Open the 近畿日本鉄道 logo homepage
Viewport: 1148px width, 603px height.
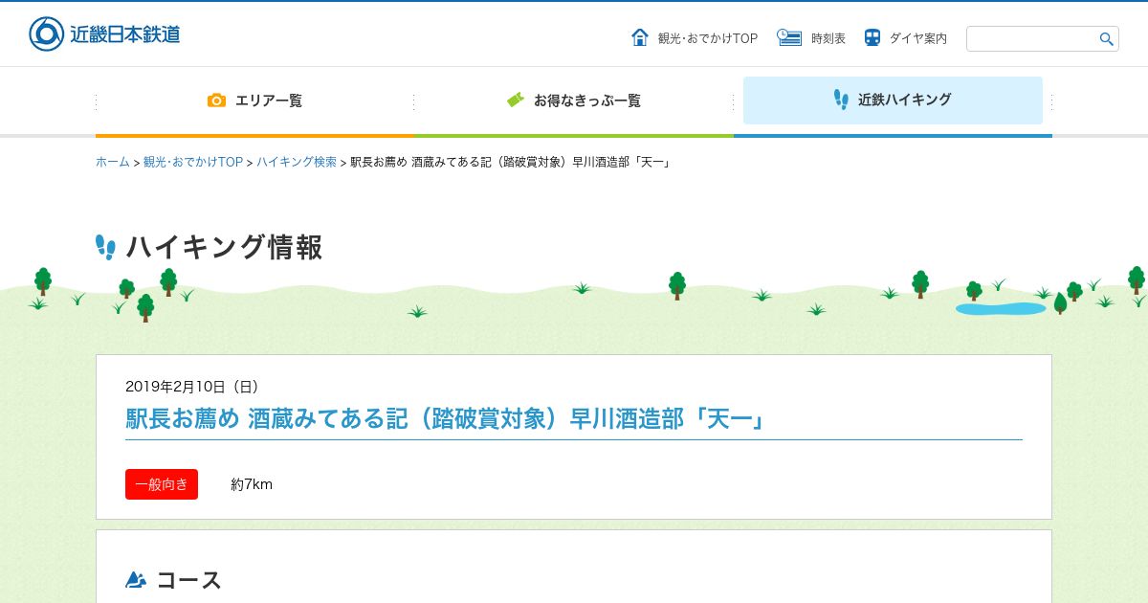coord(104,33)
